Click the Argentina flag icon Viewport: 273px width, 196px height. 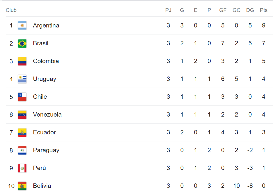22,25
